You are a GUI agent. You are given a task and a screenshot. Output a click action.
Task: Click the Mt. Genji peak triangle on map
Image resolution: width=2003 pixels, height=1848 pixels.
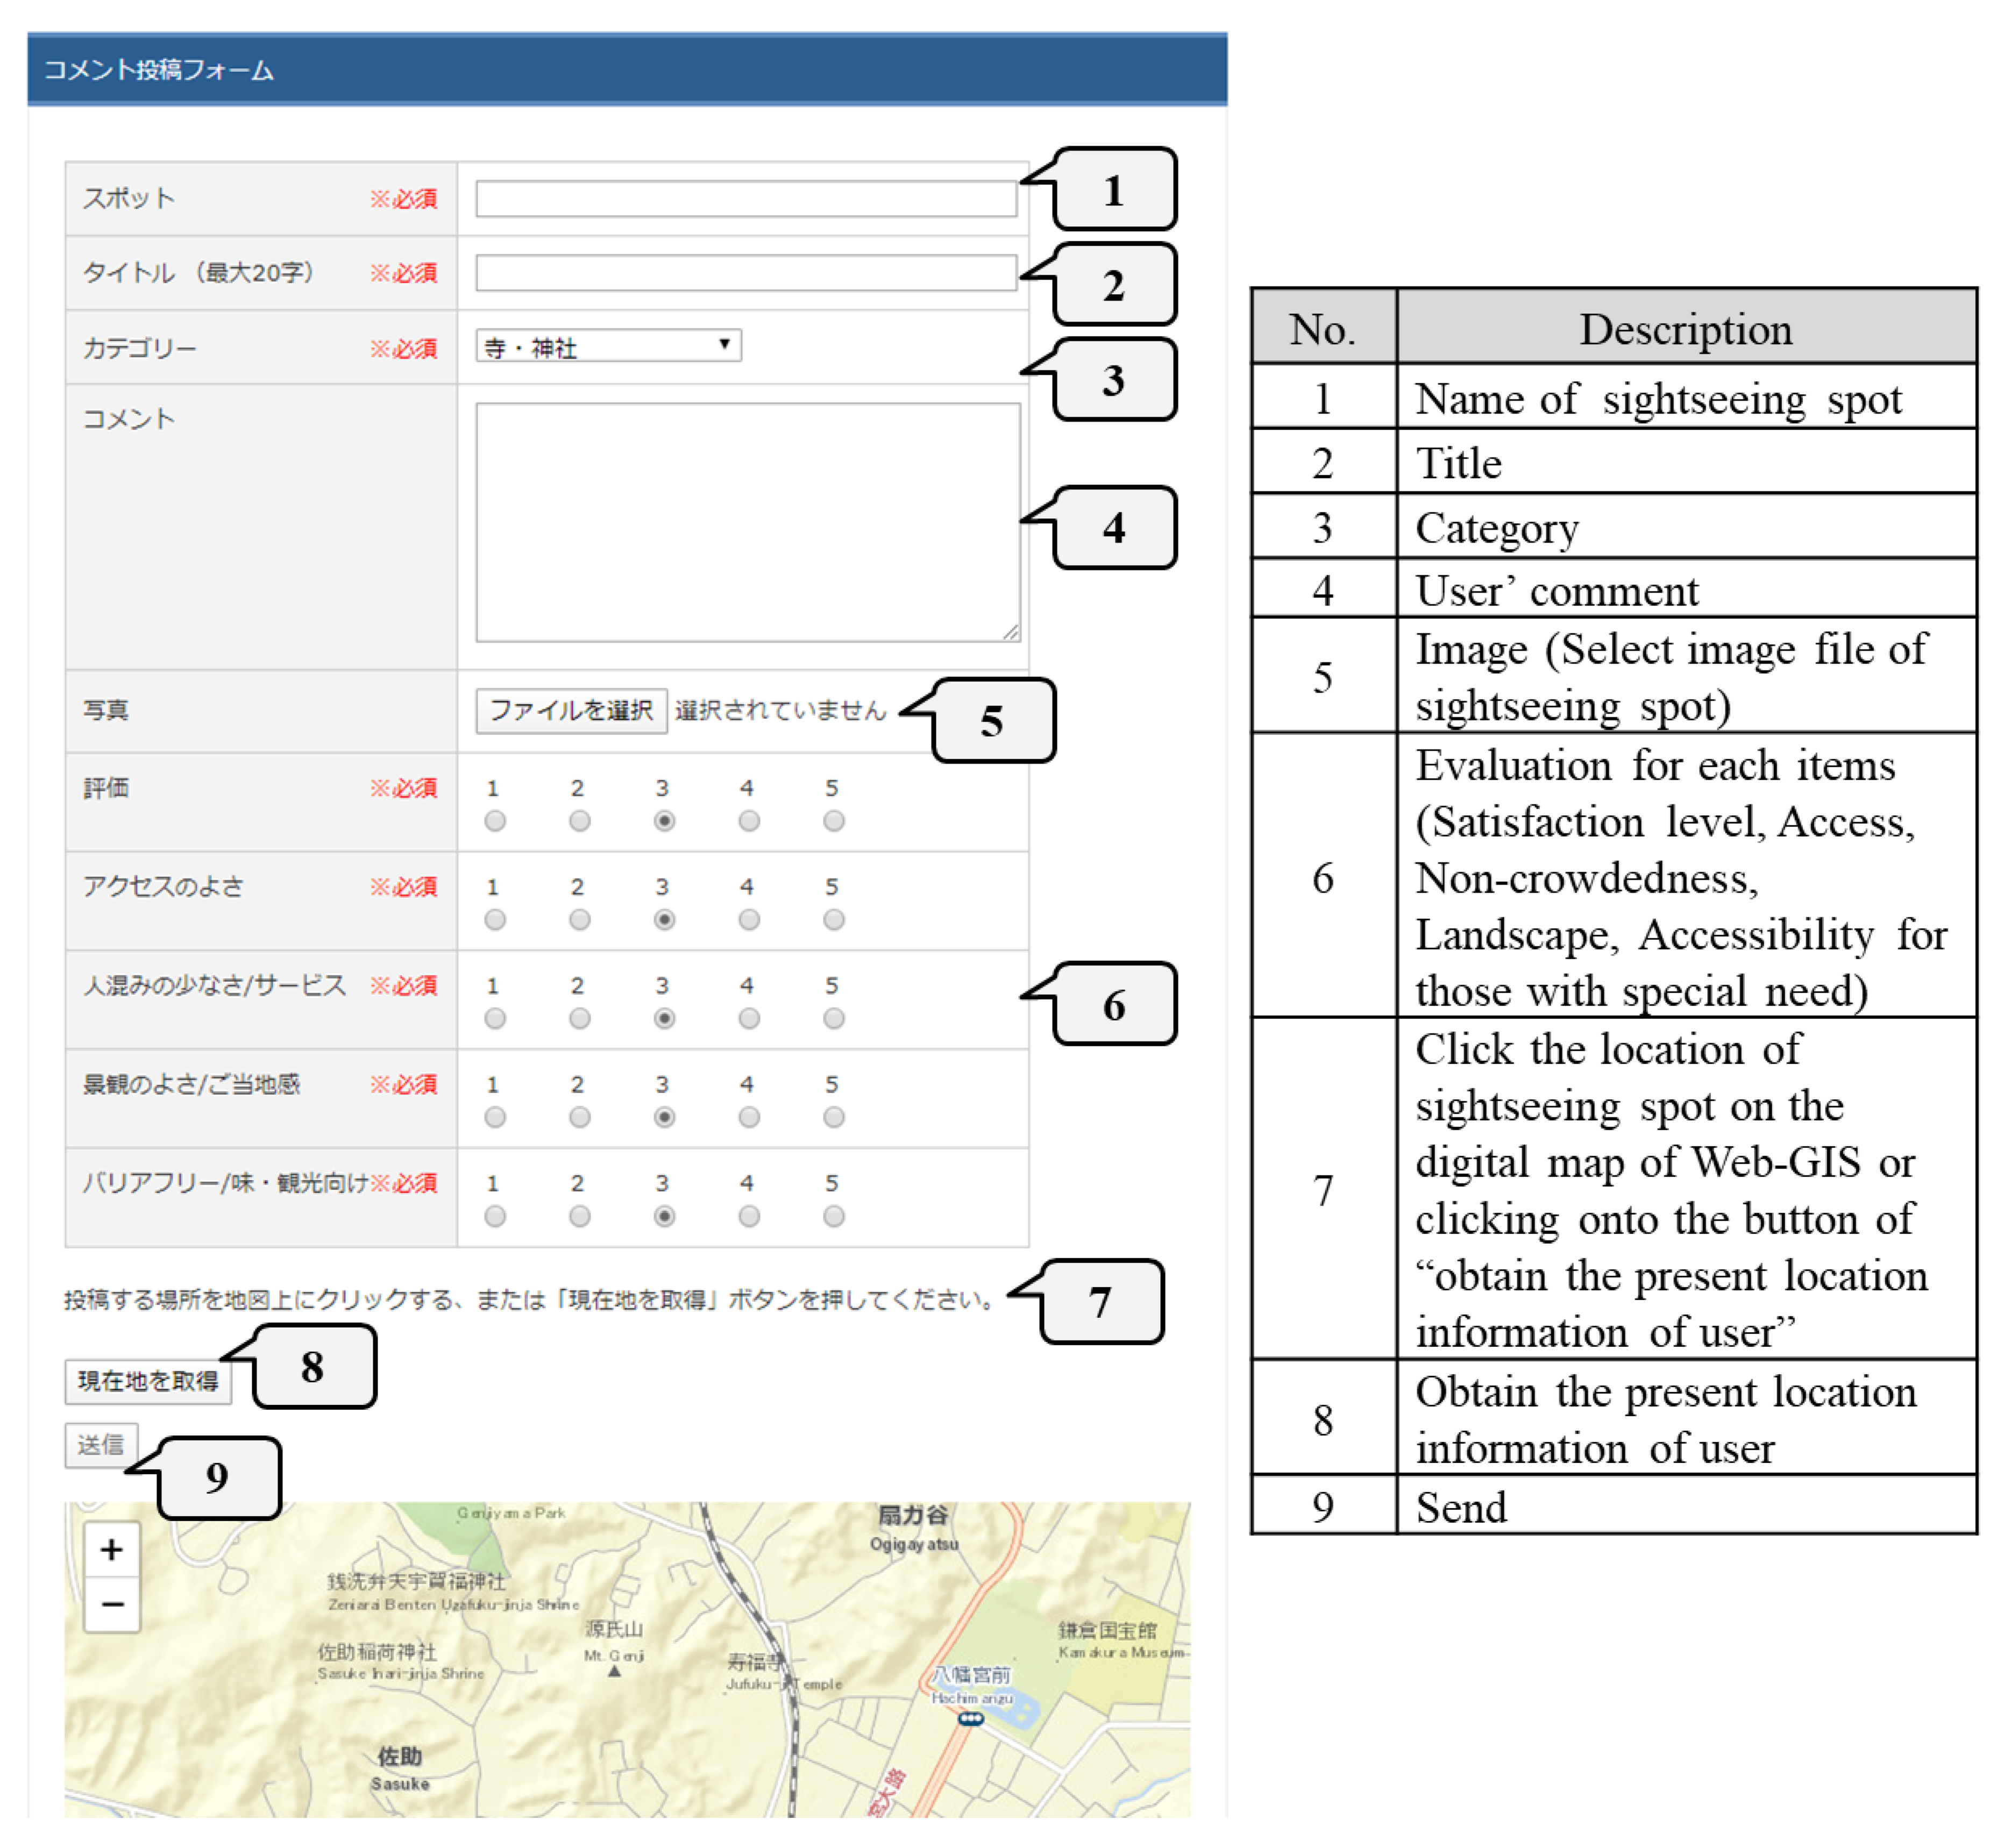click(x=614, y=1671)
